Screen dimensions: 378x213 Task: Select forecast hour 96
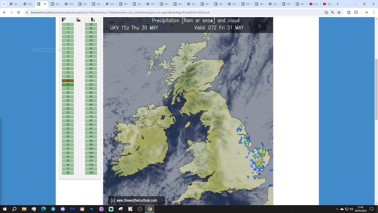pyautogui.click(x=91, y=141)
